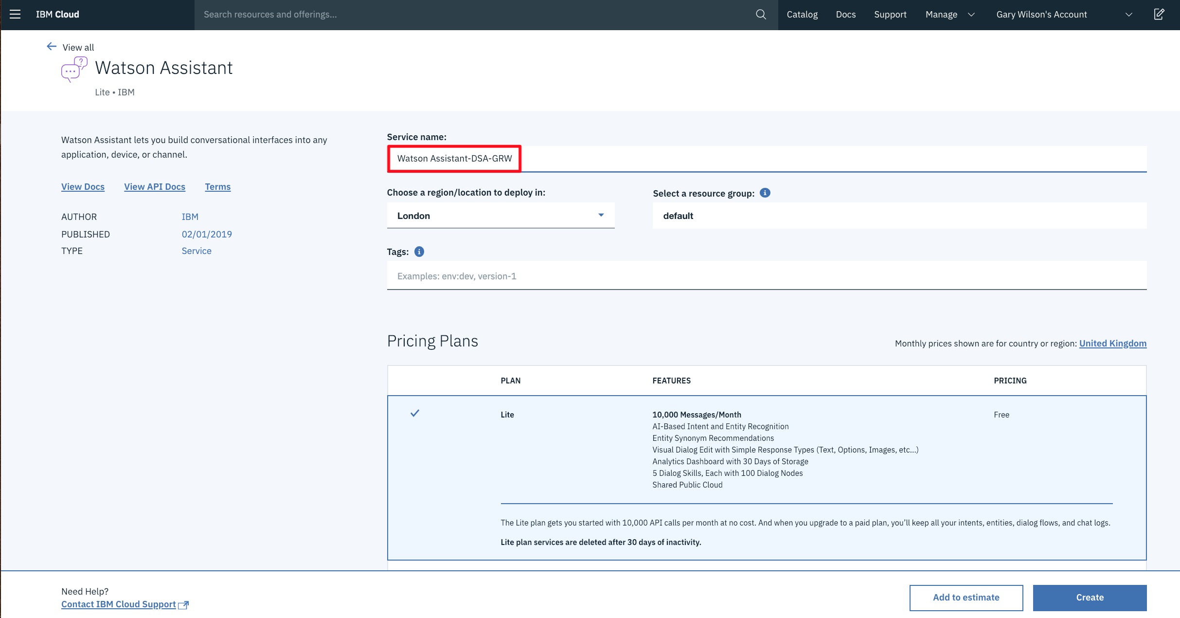Click the resource group info icon
The height and width of the screenshot is (618, 1180).
[x=765, y=193]
